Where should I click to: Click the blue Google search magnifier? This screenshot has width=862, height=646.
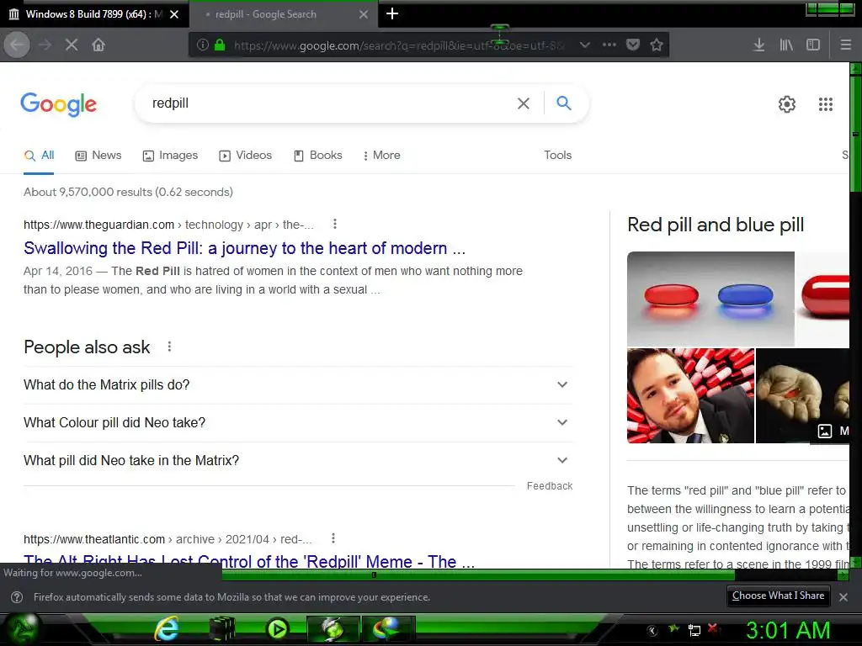[x=563, y=103]
